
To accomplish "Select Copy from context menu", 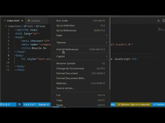I will click(x=80, y=100).
